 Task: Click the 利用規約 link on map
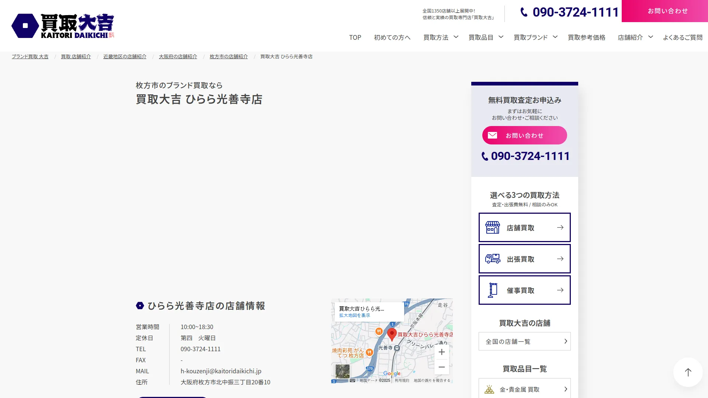402,380
